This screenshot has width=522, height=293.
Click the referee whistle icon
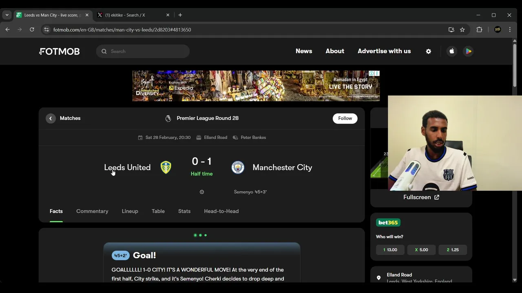[235, 138]
